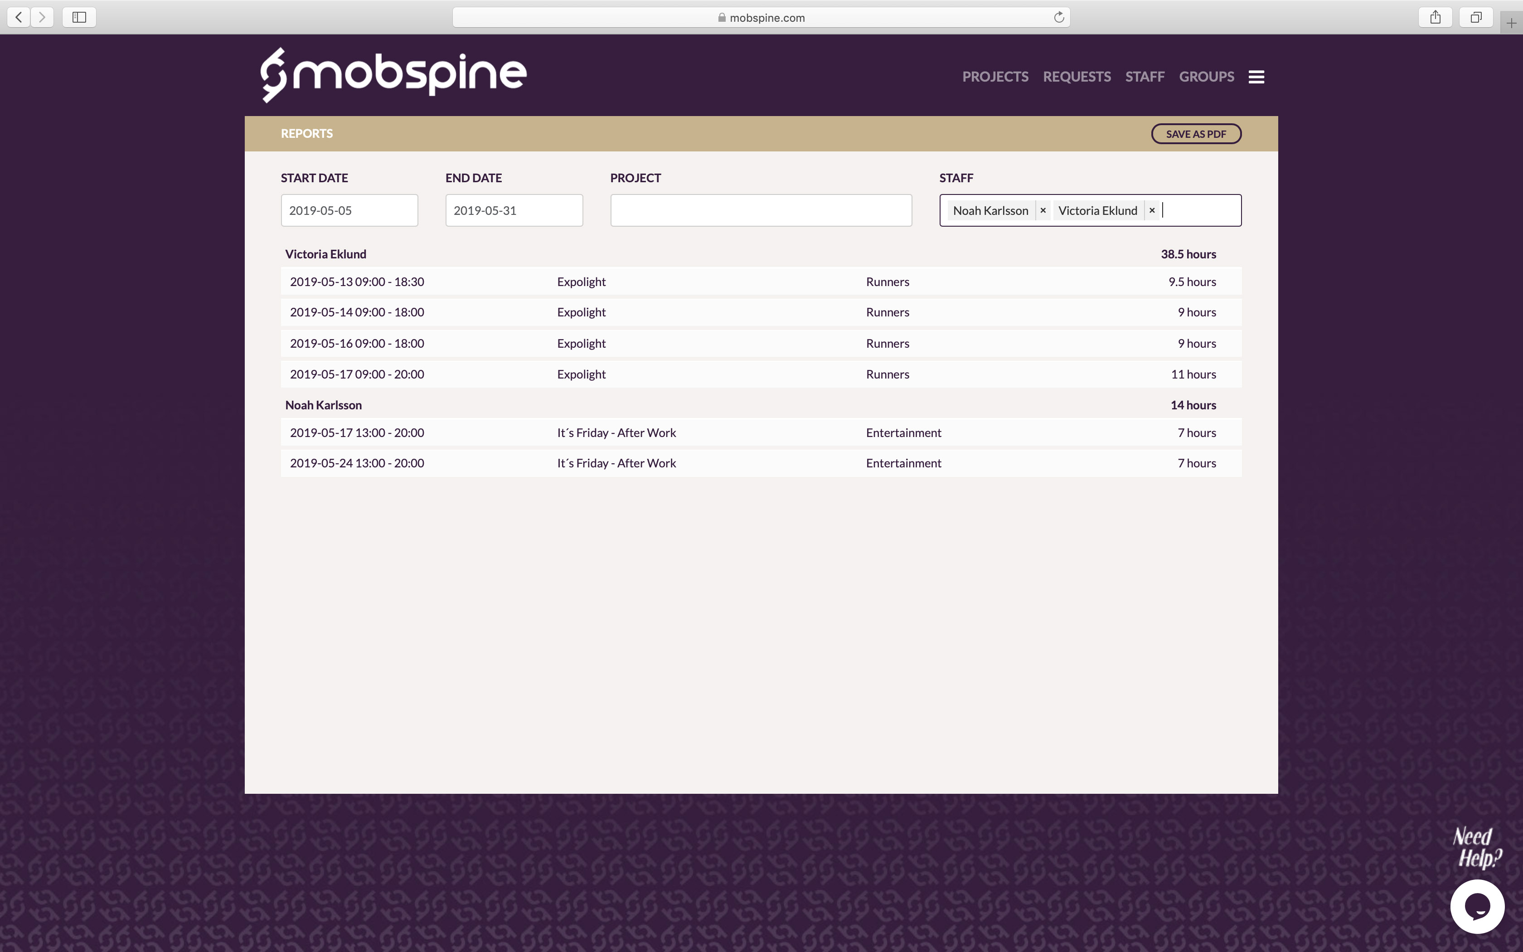The image size is (1523, 952).
Task: Remove Victoria Eklund from the staff filter
Action: [x=1152, y=210]
